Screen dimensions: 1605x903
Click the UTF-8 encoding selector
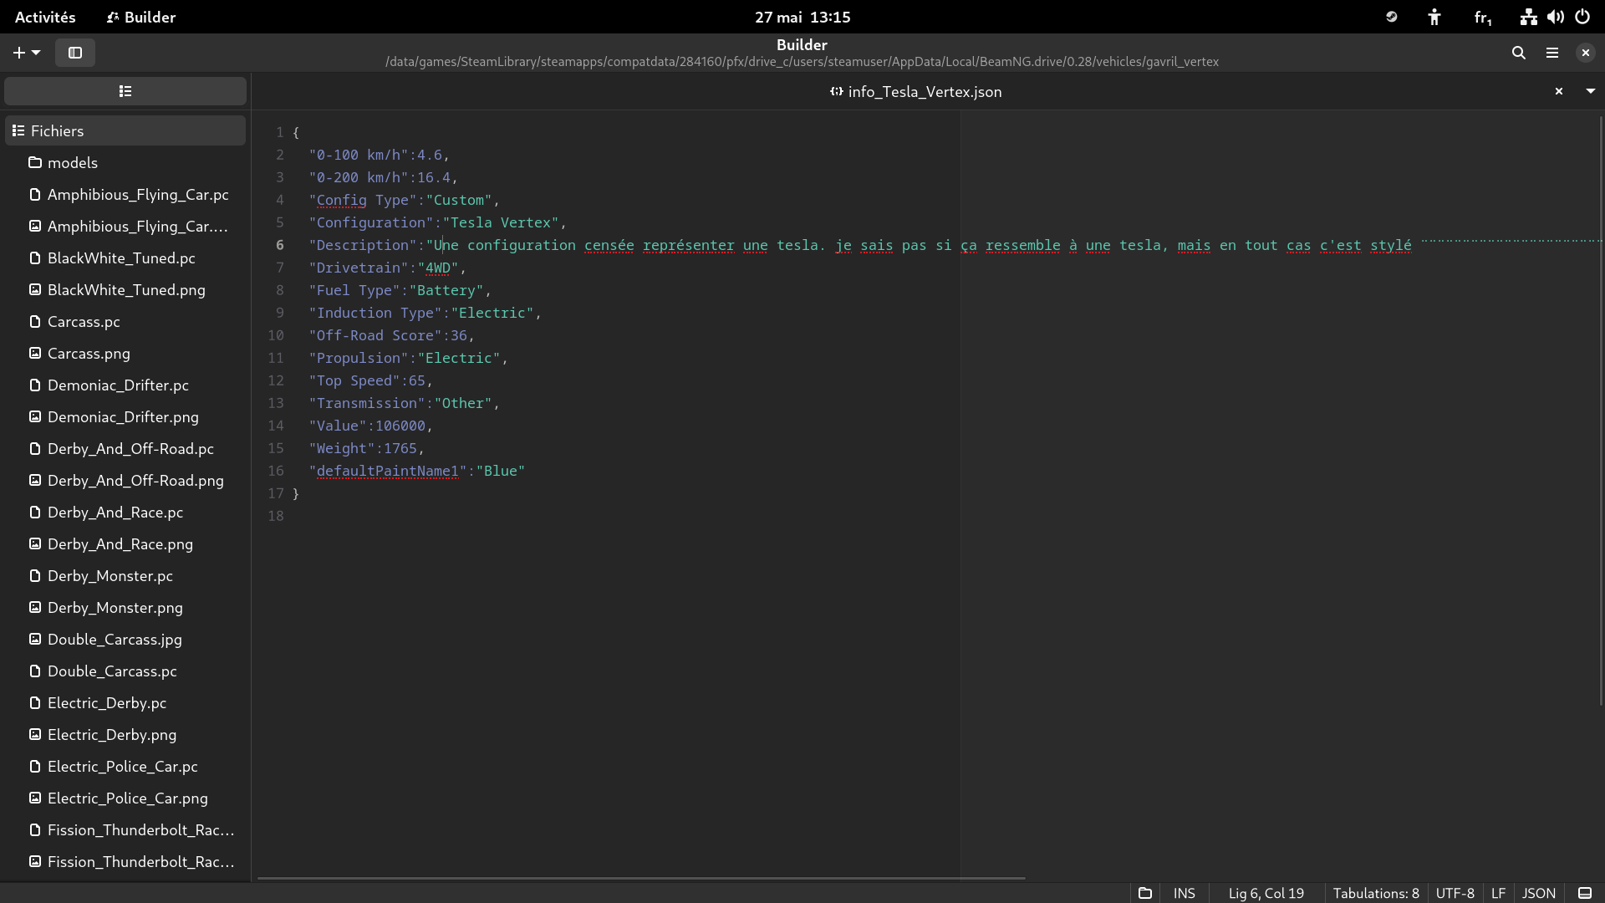click(1455, 893)
